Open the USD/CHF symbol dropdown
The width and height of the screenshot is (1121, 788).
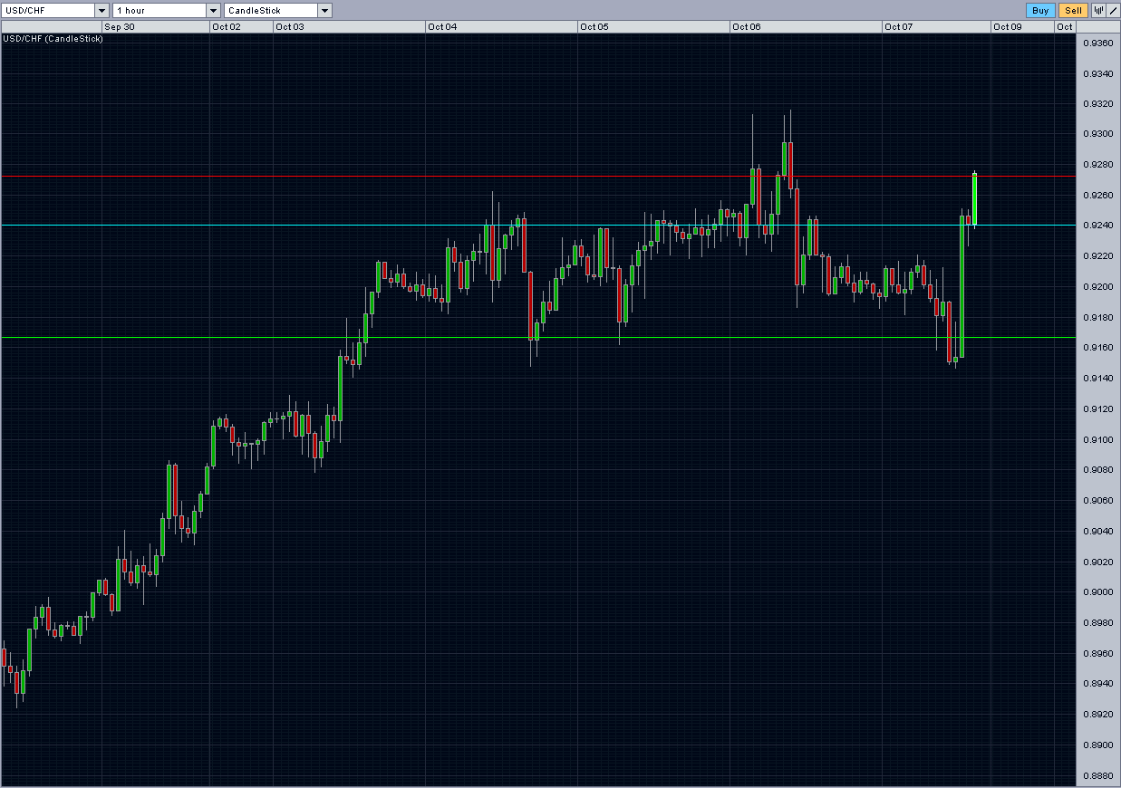[55, 11]
